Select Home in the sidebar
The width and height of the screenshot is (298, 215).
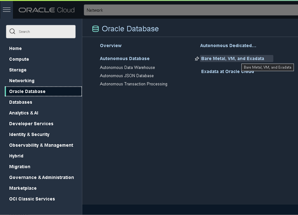coord(15,48)
